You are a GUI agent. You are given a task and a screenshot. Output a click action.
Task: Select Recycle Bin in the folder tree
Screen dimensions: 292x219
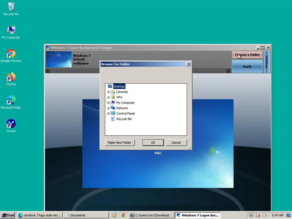coord(124,119)
